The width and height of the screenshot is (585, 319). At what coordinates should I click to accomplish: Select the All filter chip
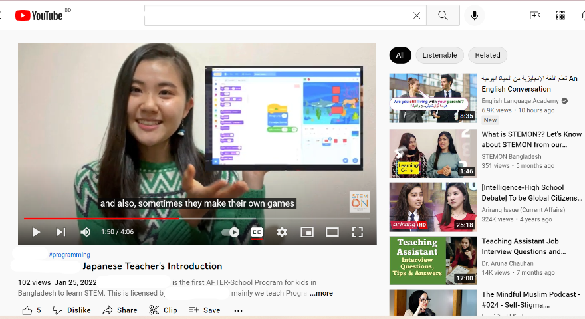(x=400, y=55)
